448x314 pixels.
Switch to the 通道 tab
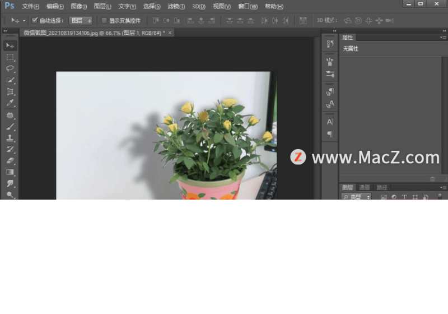pyautogui.click(x=365, y=187)
